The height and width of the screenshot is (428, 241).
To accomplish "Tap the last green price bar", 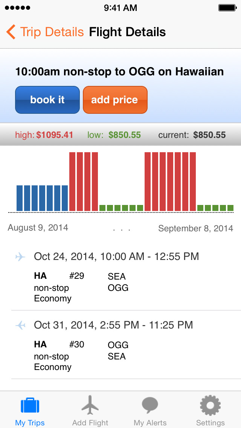I will coord(230,208).
